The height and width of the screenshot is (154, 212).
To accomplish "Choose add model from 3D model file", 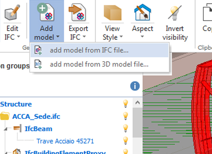I will click(x=99, y=64).
